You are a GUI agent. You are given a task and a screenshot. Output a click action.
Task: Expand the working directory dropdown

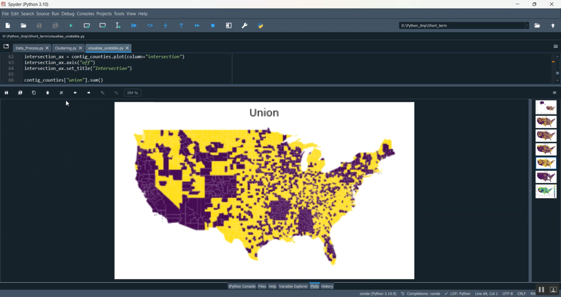[527, 26]
